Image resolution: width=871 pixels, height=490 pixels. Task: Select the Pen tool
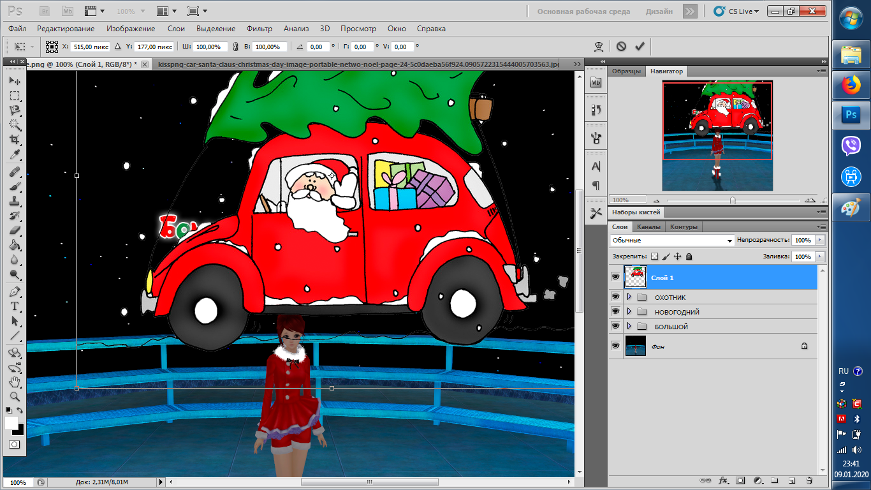tap(14, 292)
